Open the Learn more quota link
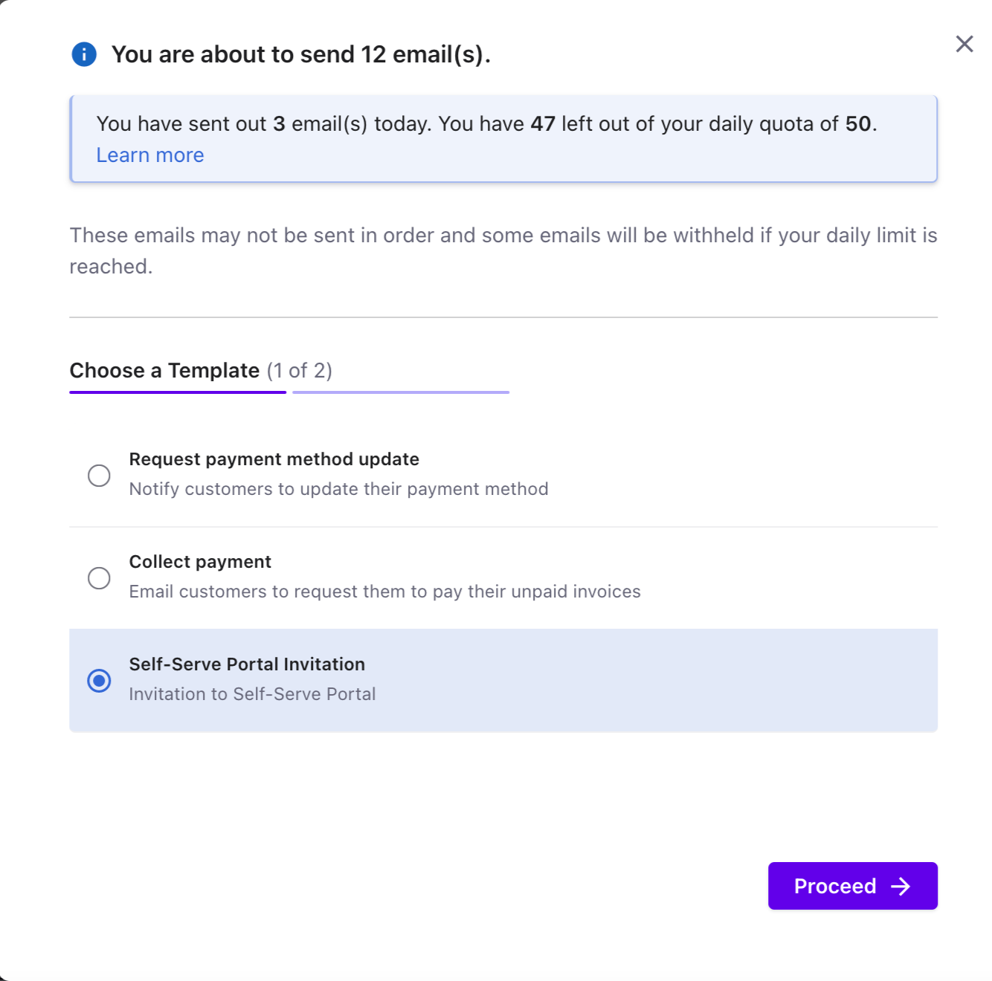992x981 pixels. click(150, 155)
